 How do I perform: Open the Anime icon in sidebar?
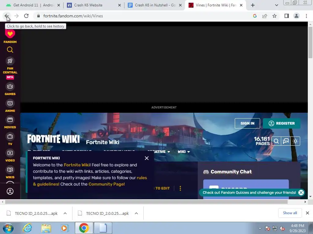10,103
